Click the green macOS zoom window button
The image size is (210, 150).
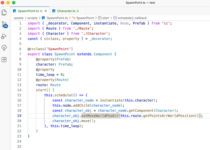click(14, 3)
